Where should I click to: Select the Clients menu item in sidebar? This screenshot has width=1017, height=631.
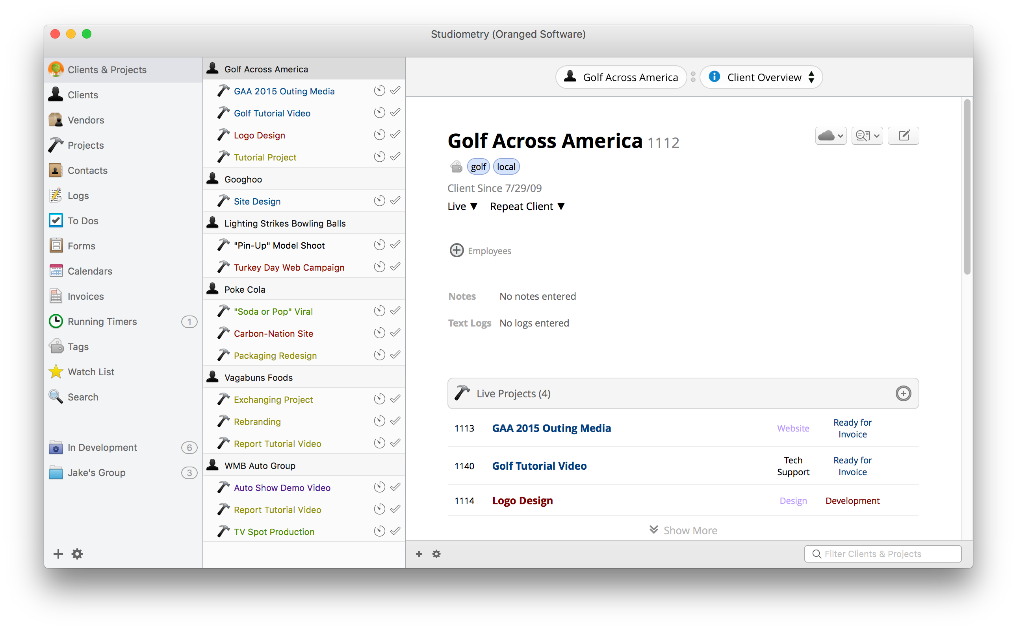tap(82, 95)
